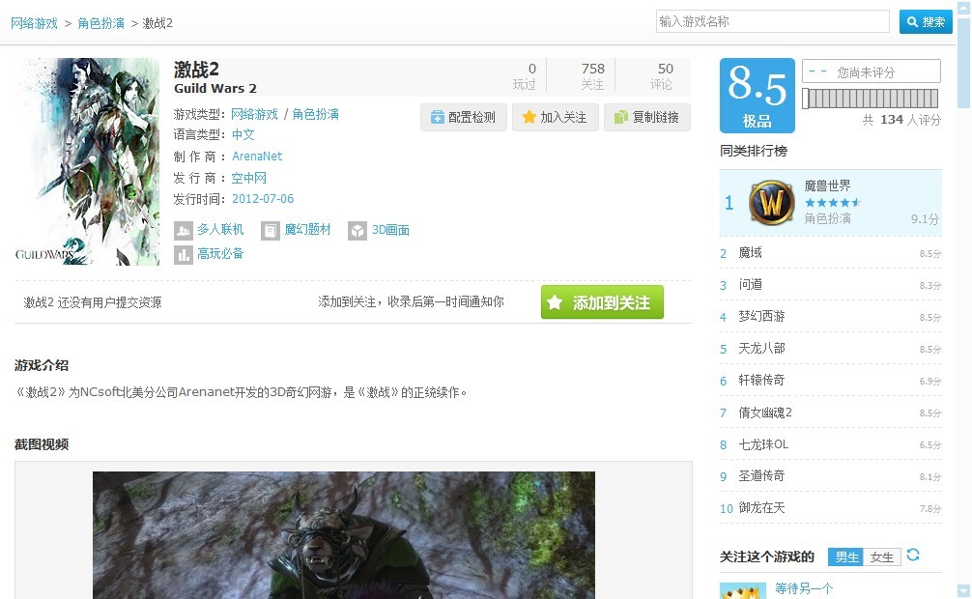Switch to 男生 followers tab
This screenshot has height=599, width=972.
coord(846,556)
